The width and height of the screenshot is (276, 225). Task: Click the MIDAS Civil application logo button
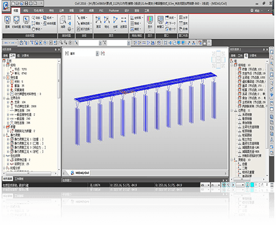[x=6, y=6]
